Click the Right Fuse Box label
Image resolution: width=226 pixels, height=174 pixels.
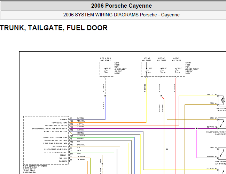click(x=192, y=68)
